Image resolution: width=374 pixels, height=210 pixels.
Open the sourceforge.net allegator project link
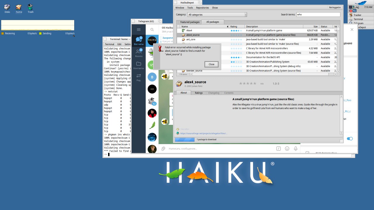(x=204, y=133)
